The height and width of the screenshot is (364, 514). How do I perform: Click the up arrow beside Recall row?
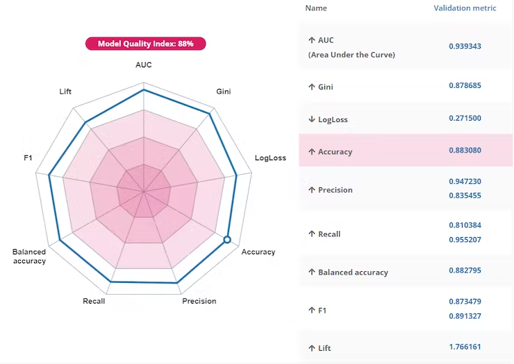click(311, 234)
